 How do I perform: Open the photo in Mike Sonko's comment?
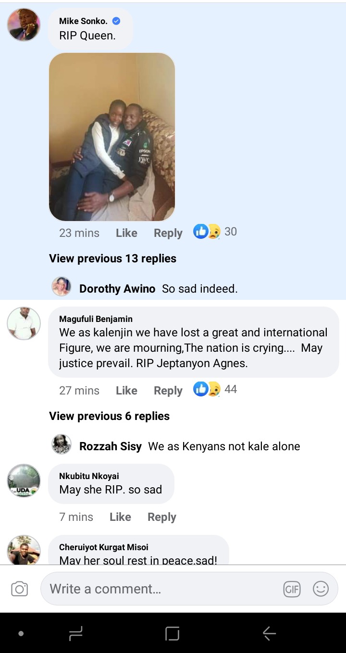pyautogui.click(x=112, y=137)
